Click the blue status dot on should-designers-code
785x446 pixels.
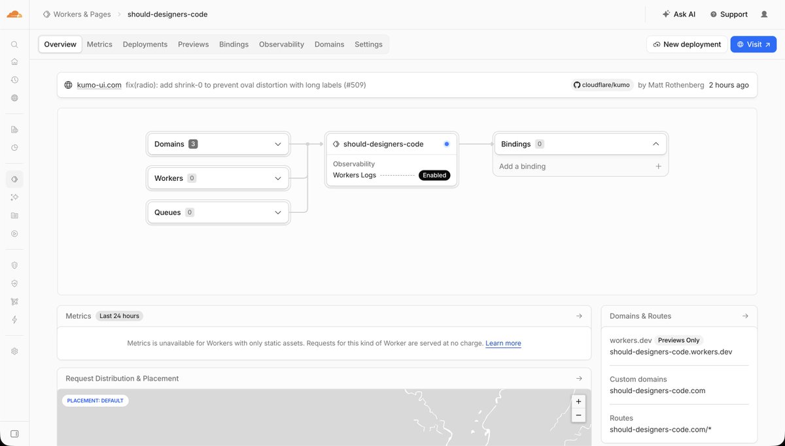tap(447, 144)
